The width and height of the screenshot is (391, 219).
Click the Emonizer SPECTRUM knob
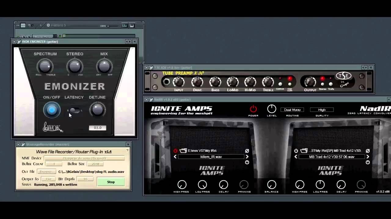(45, 66)
